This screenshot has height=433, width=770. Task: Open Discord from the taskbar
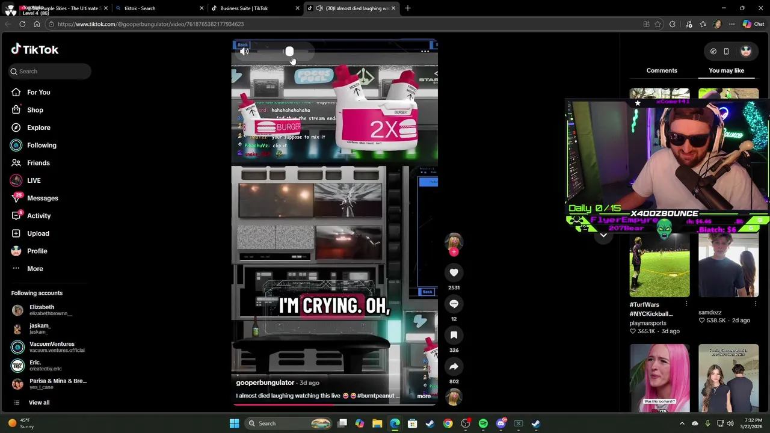(x=501, y=423)
